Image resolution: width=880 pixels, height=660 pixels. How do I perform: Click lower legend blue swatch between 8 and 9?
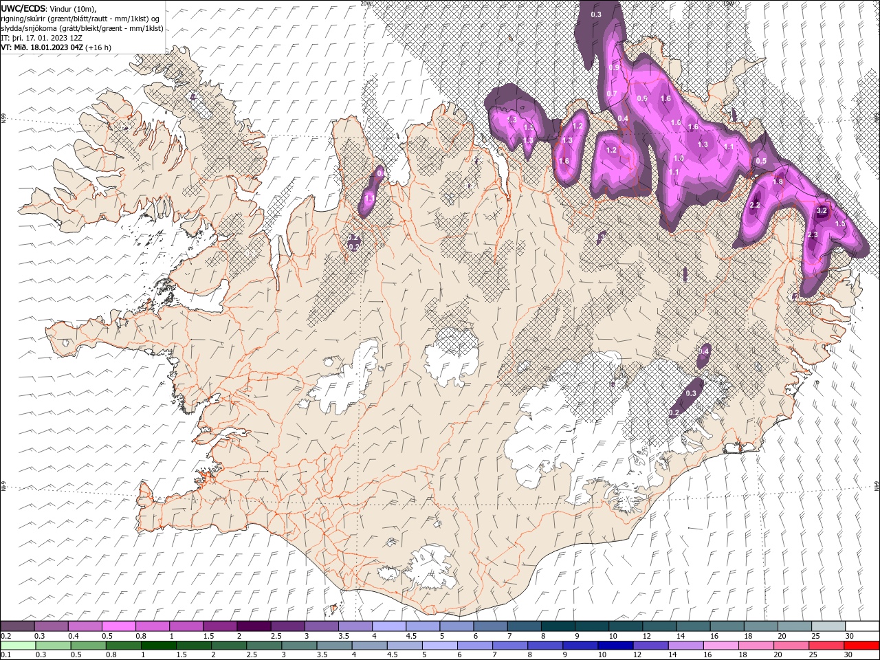(x=545, y=646)
